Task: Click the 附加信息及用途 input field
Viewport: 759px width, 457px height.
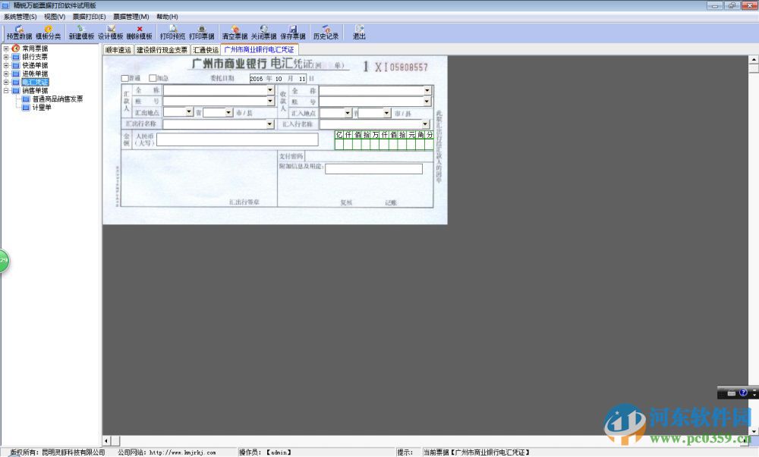Action: click(373, 168)
